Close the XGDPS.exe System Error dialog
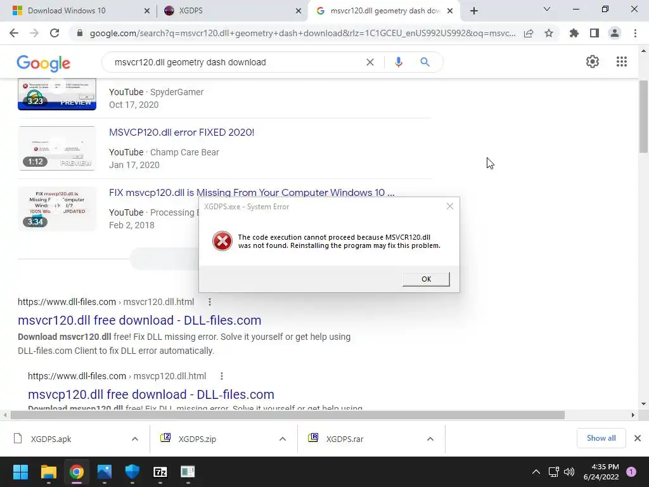Viewport: 649px width, 487px height. pyautogui.click(x=450, y=206)
